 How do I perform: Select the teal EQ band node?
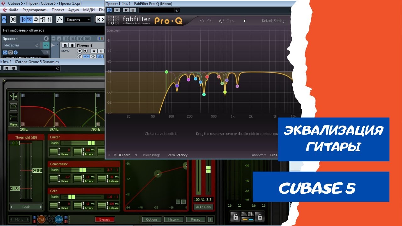(204, 94)
